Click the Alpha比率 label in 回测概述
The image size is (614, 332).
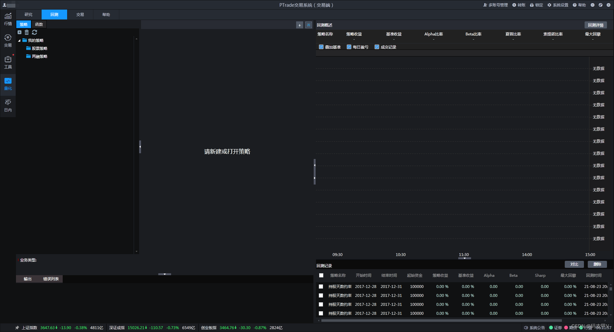click(434, 34)
